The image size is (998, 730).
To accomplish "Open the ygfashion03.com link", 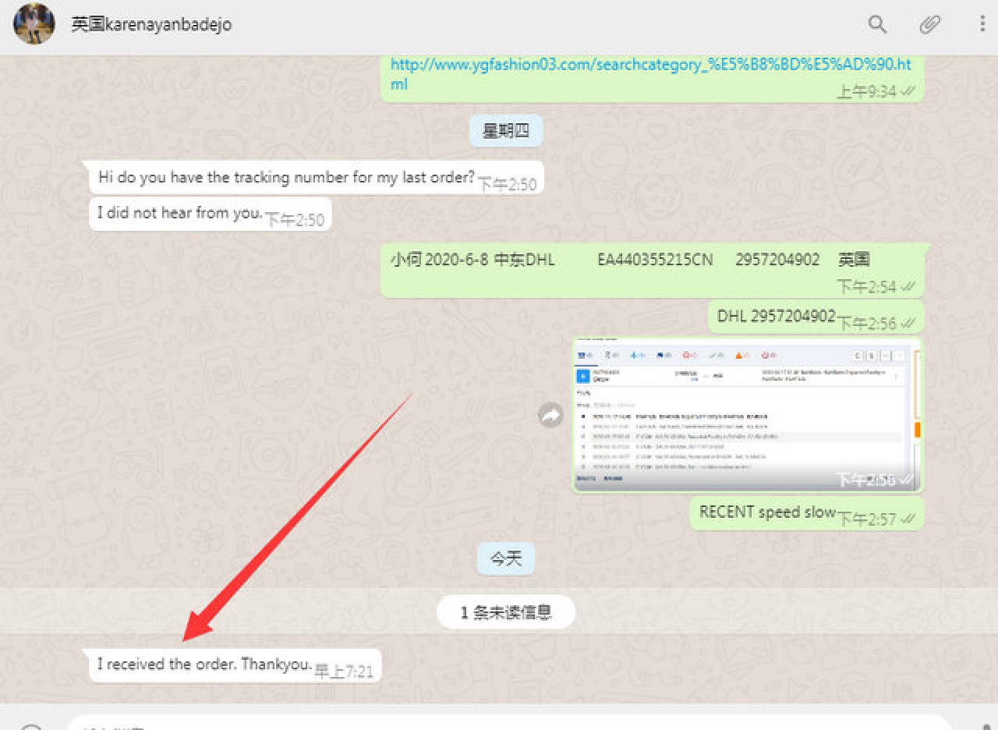I will (649, 66).
